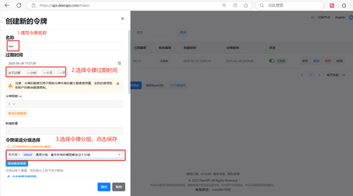Open the zoom magnifier icon in address bar
This screenshot has height=196, width=353.
(x=224, y=6)
